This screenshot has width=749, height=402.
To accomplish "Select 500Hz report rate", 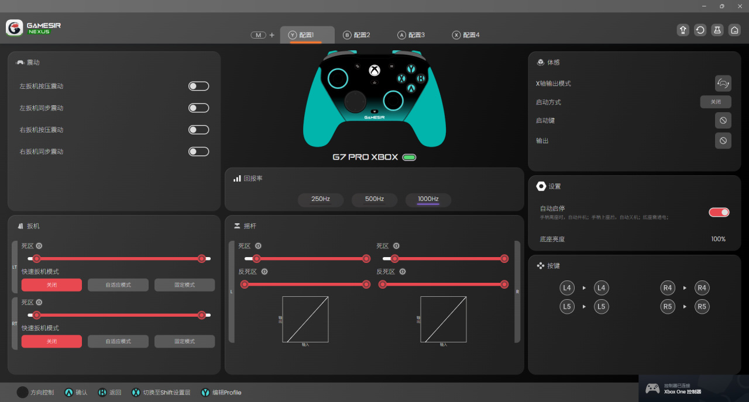I will pyautogui.click(x=374, y=199).
